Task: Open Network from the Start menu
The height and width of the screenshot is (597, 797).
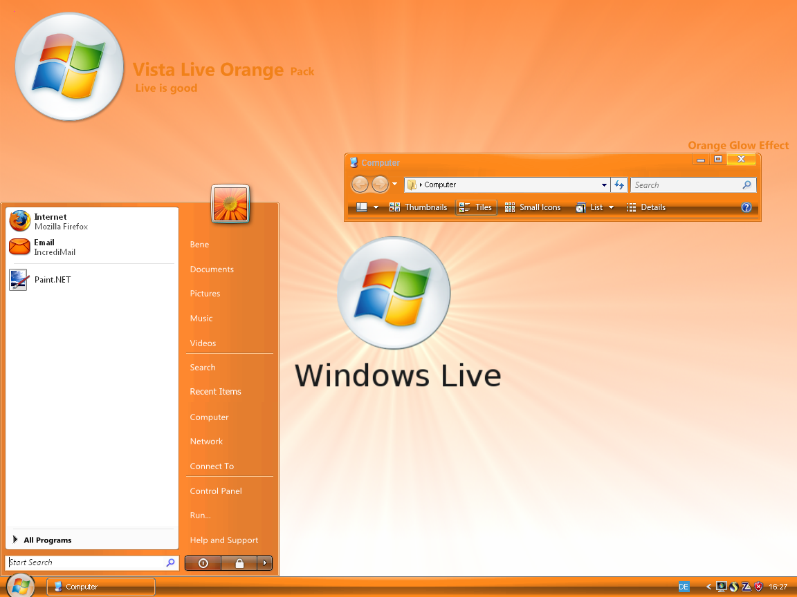Action: coord(206,442)
